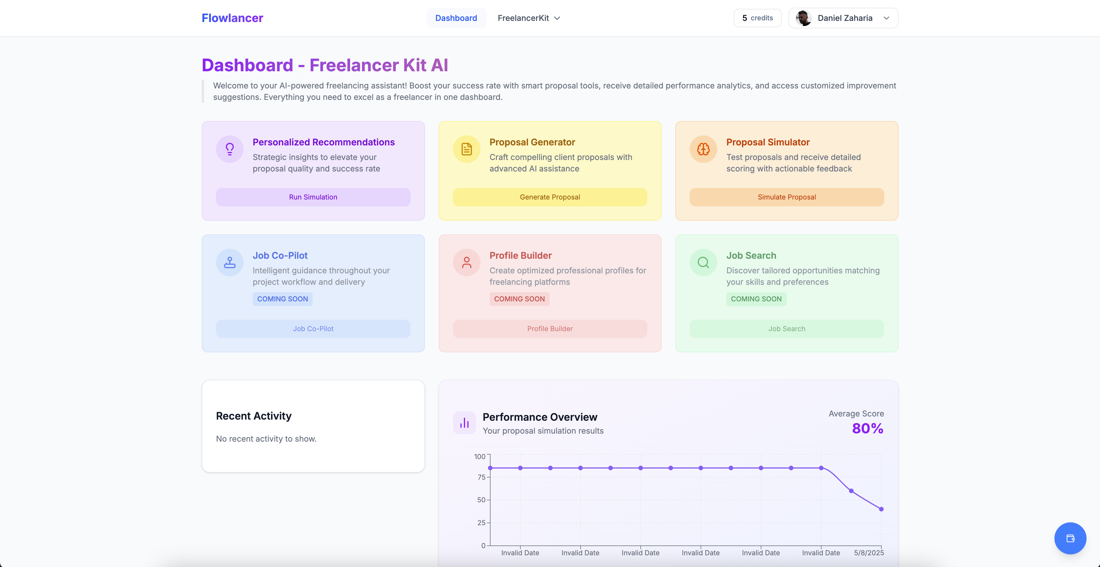1100x567 pixels.
Task: Open the floating blue wallet button
Action: pos(1070,538)
